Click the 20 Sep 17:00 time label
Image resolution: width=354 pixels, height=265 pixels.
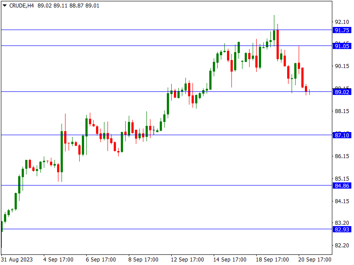[315, 260]
